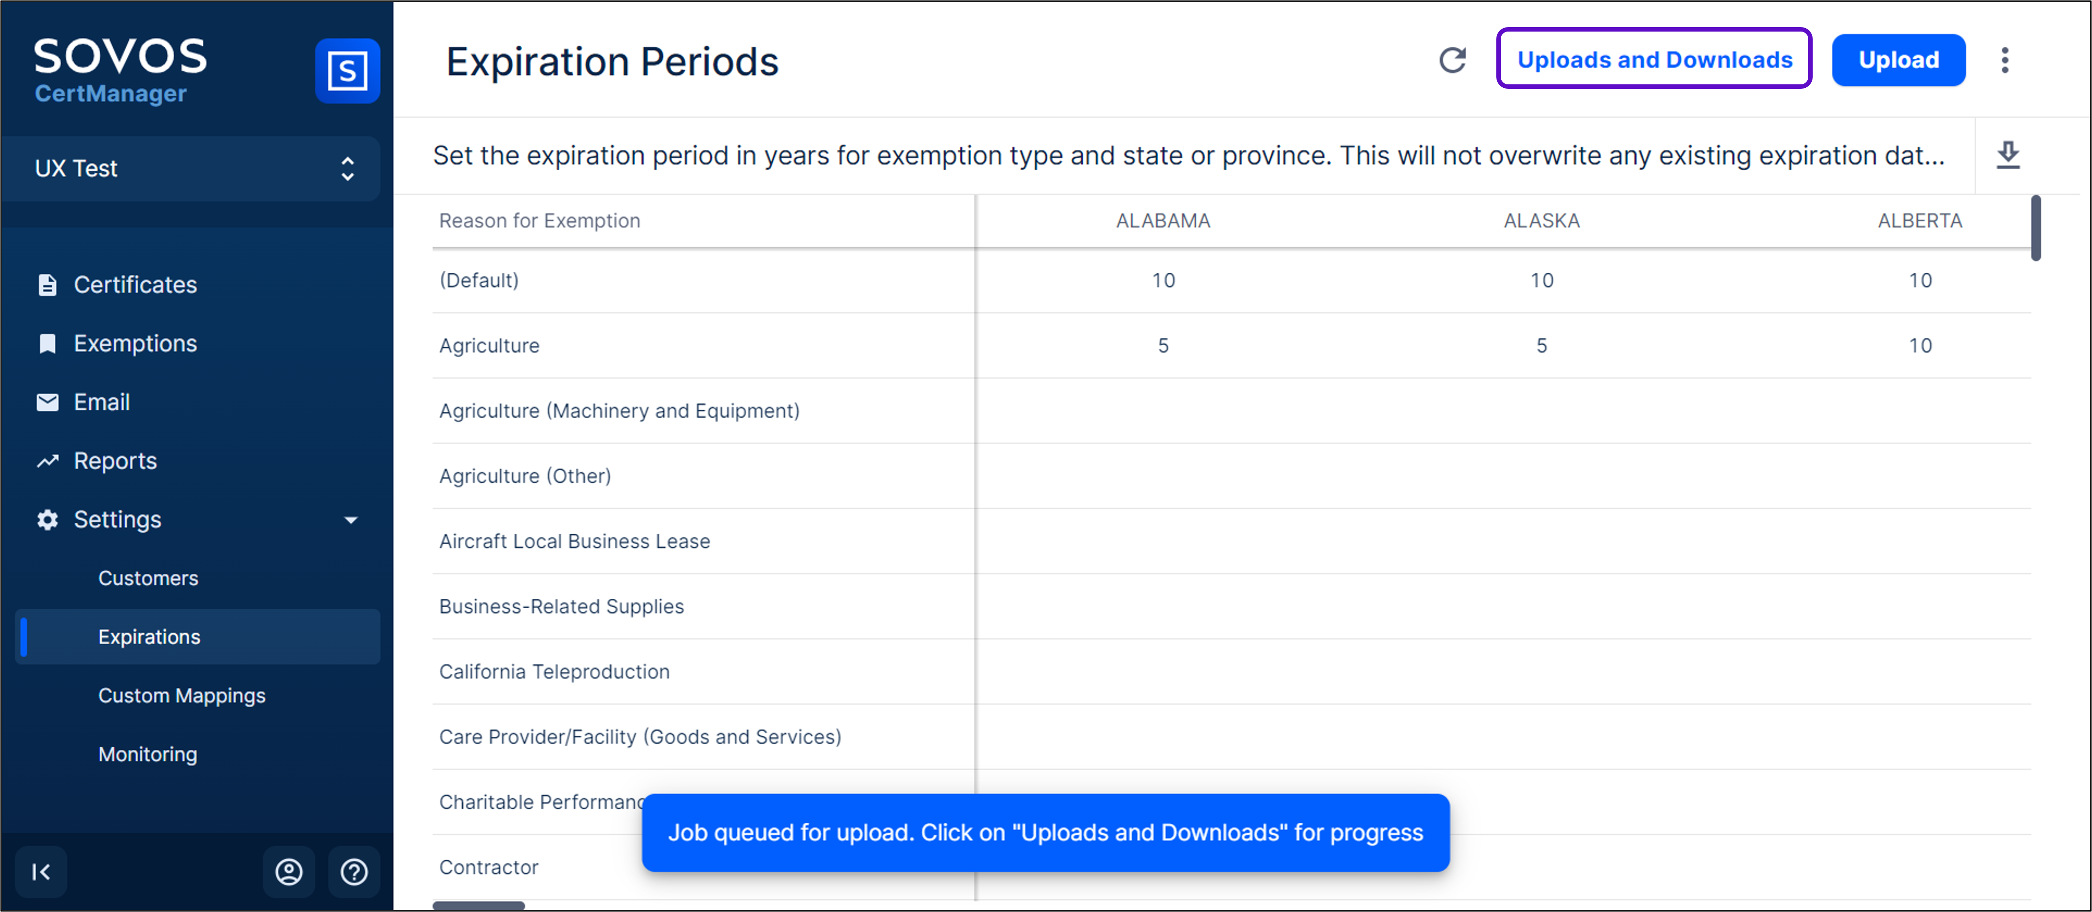
Task: Click the horizontal scrollbar thumb below table
Action: click(x=478, y=905)
